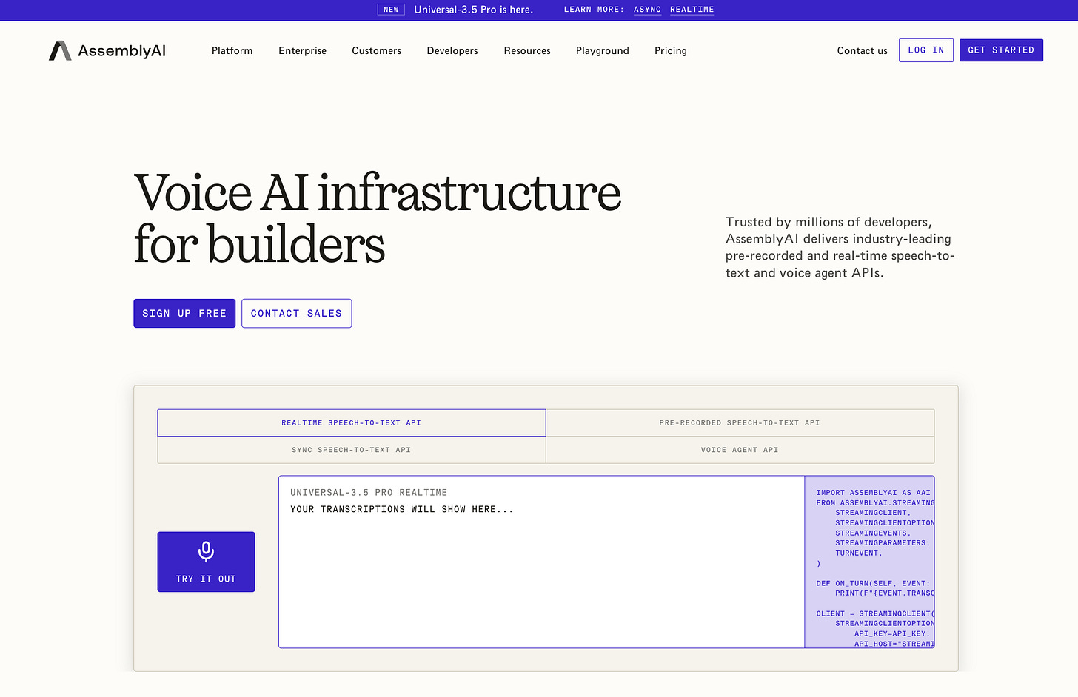Click 'UNIVERSAL-3.5 PRO REALTIME' label
The height and width of the screenshot is (697, 1078).
coord(369,493)
